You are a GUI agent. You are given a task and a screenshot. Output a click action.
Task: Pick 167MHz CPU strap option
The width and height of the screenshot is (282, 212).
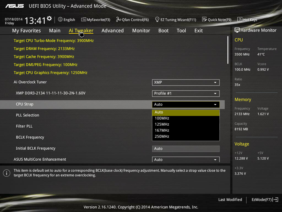(186, 130)
